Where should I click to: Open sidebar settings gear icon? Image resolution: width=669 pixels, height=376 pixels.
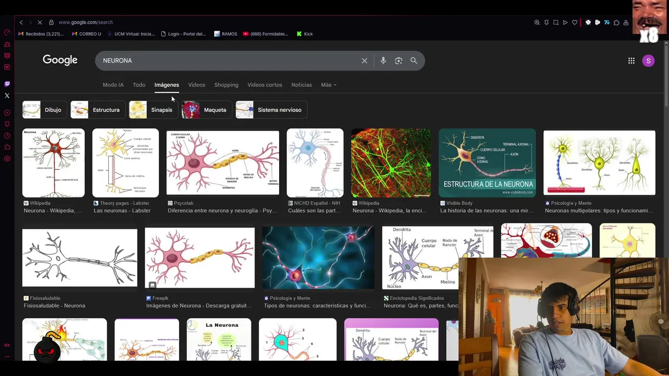(x=7, y=158)
